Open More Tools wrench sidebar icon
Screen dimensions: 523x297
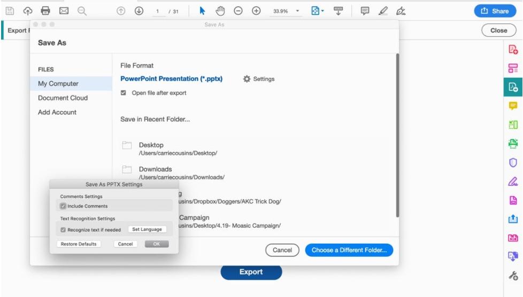coord(513,276)
